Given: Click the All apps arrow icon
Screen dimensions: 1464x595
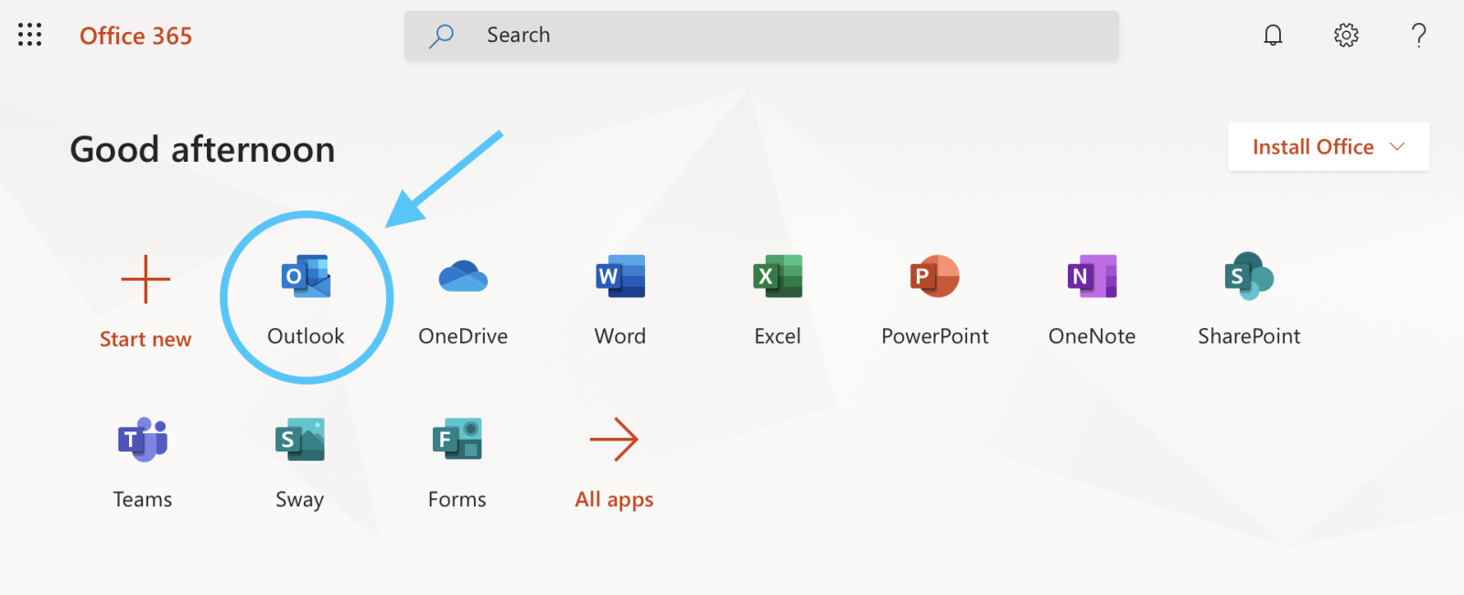Looking at the screenshot, I should (x=614, y=440).
